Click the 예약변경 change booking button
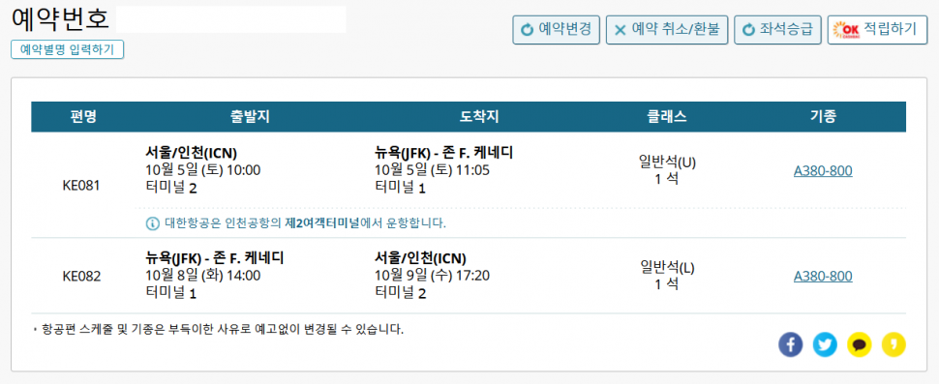Viewport: 939px width, 384px height. tap(557, 30)
